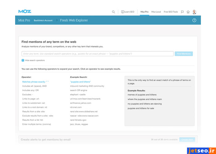Click the "puppies and kittens" example search
The image size is (216, 154).
click(81, 82)
